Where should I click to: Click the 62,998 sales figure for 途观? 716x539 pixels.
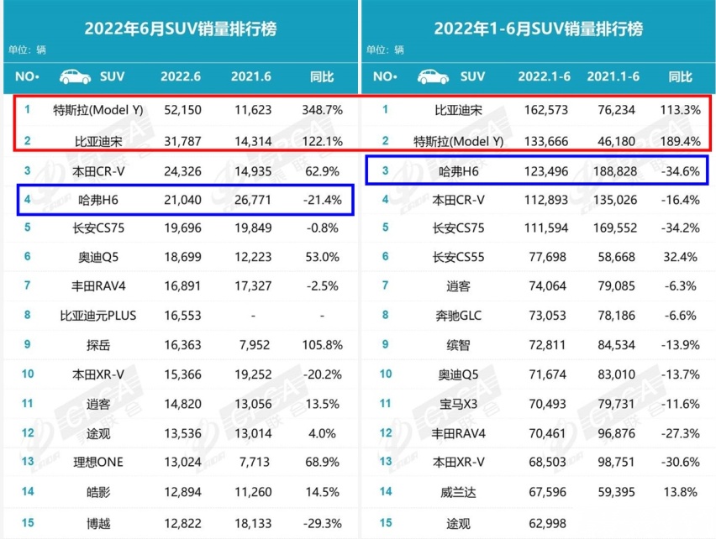[x=547, y=523]
